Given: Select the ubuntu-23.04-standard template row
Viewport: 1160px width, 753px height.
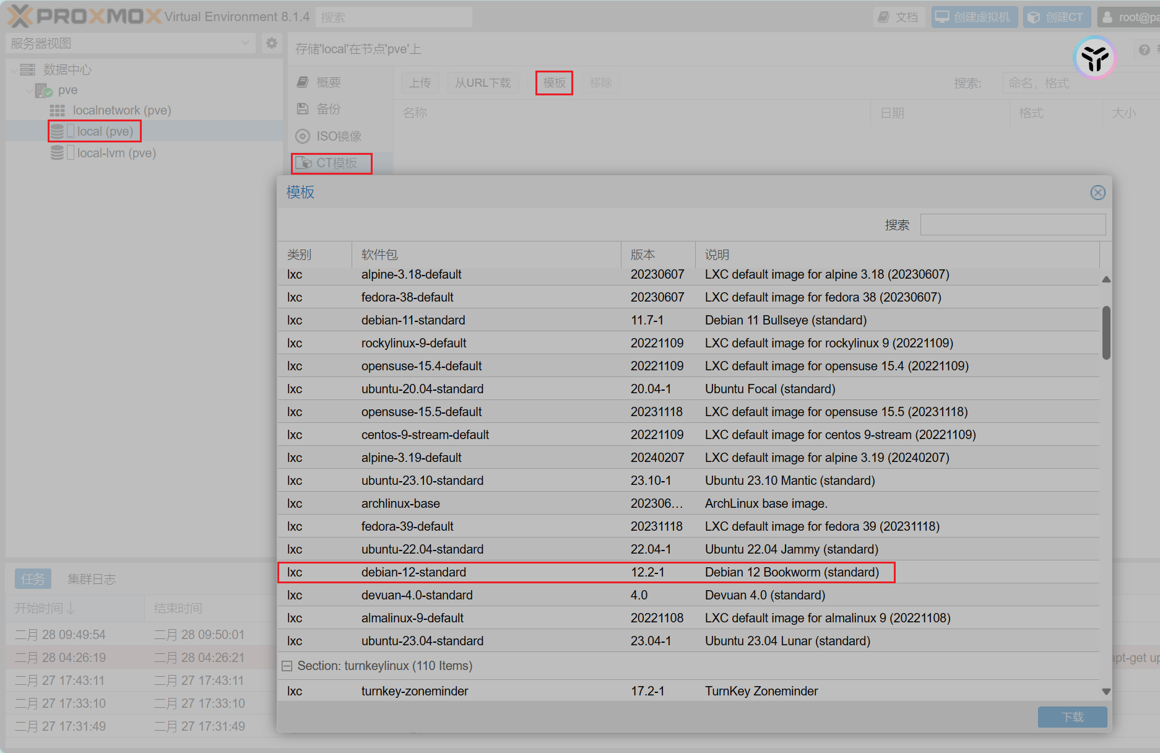Looking at the screenshot, I should pos(688,641).
